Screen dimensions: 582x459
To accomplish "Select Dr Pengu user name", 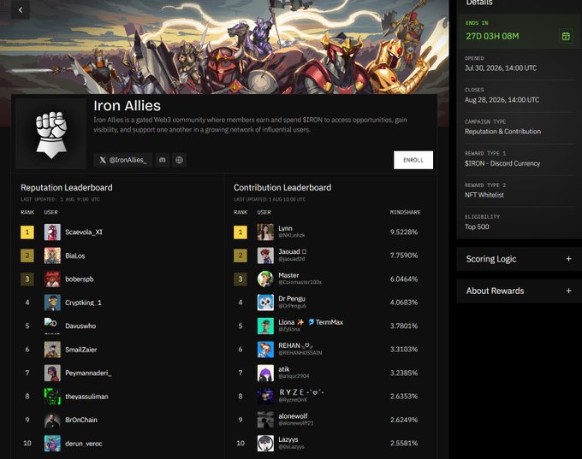I will 292,298.
